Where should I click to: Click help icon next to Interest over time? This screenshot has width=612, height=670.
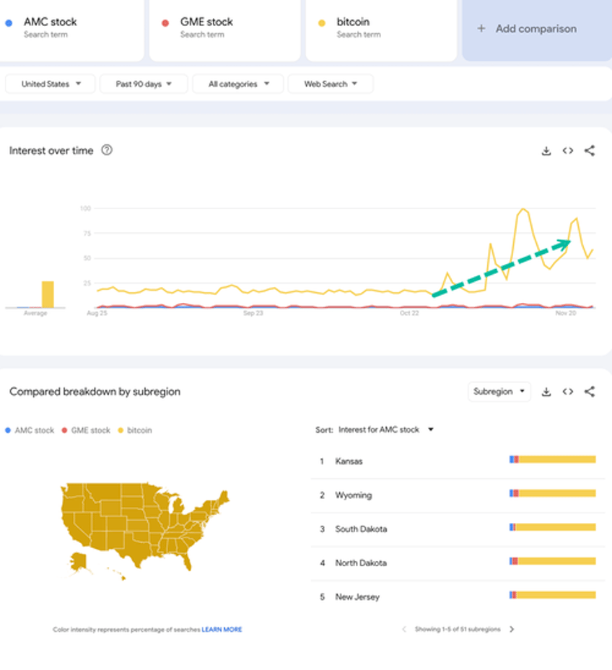[107, 150]
